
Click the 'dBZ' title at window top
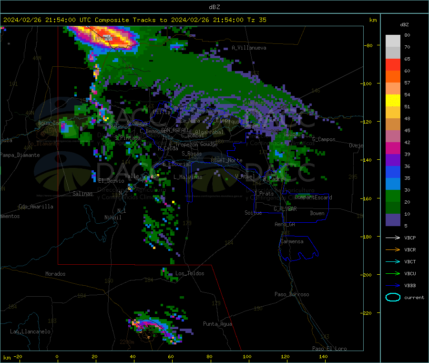[214, 7]
